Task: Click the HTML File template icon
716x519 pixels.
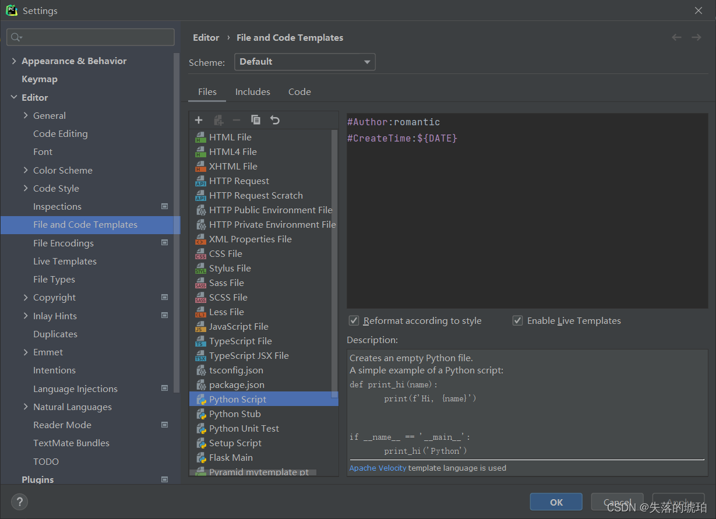Action: (200, 137)
